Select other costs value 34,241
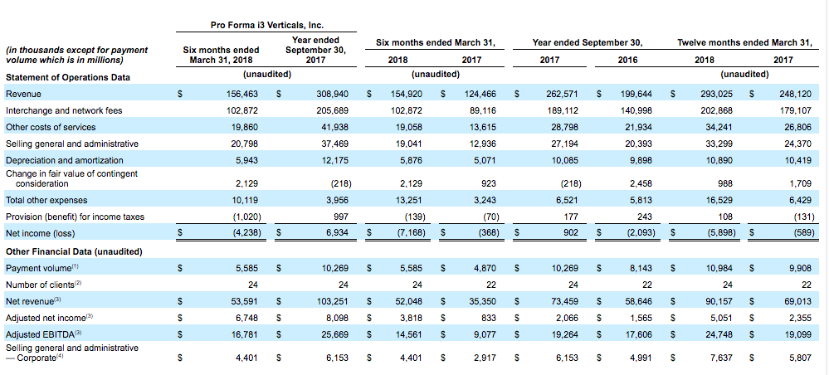Image resolution: width=829 pixels, height=375 pixels. [x=720, y=127]
